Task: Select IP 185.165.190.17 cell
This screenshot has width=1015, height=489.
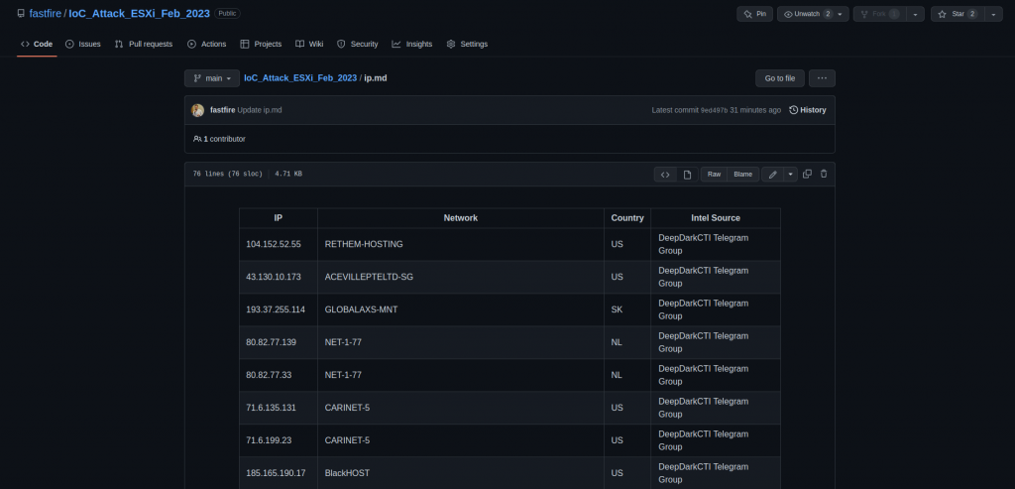Action: tap(279, 473)
